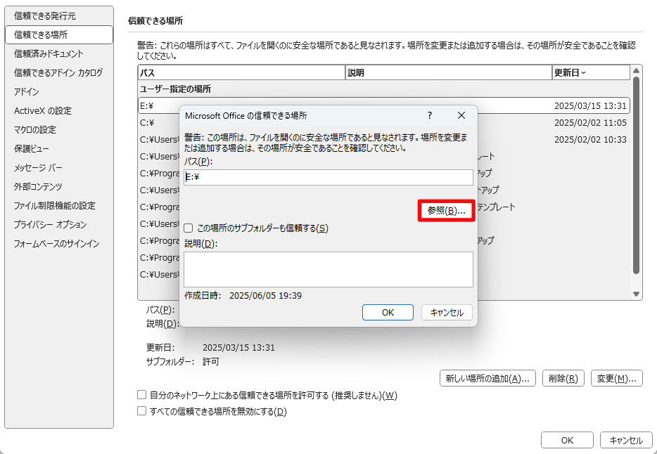Screen dimensions: 657x454
Task: Click the help question mark icon in dialog
Action: (430, 115)
